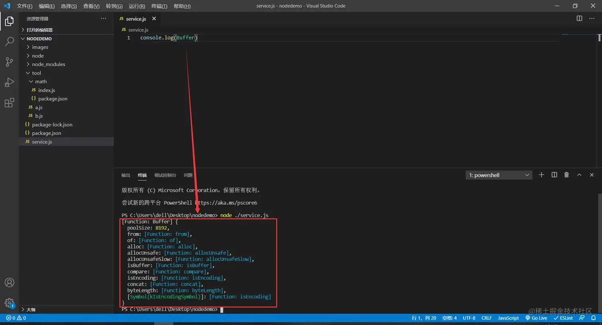Image resolution: width=602 pixels, height=325 pixels.
Task: Click errors and warnings count in status bar
Action: coord(16,318)
